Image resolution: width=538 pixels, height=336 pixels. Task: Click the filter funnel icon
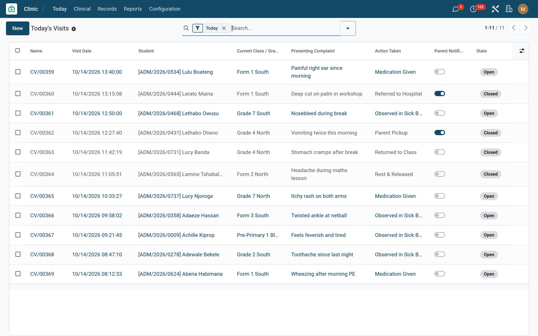(198, 28)
